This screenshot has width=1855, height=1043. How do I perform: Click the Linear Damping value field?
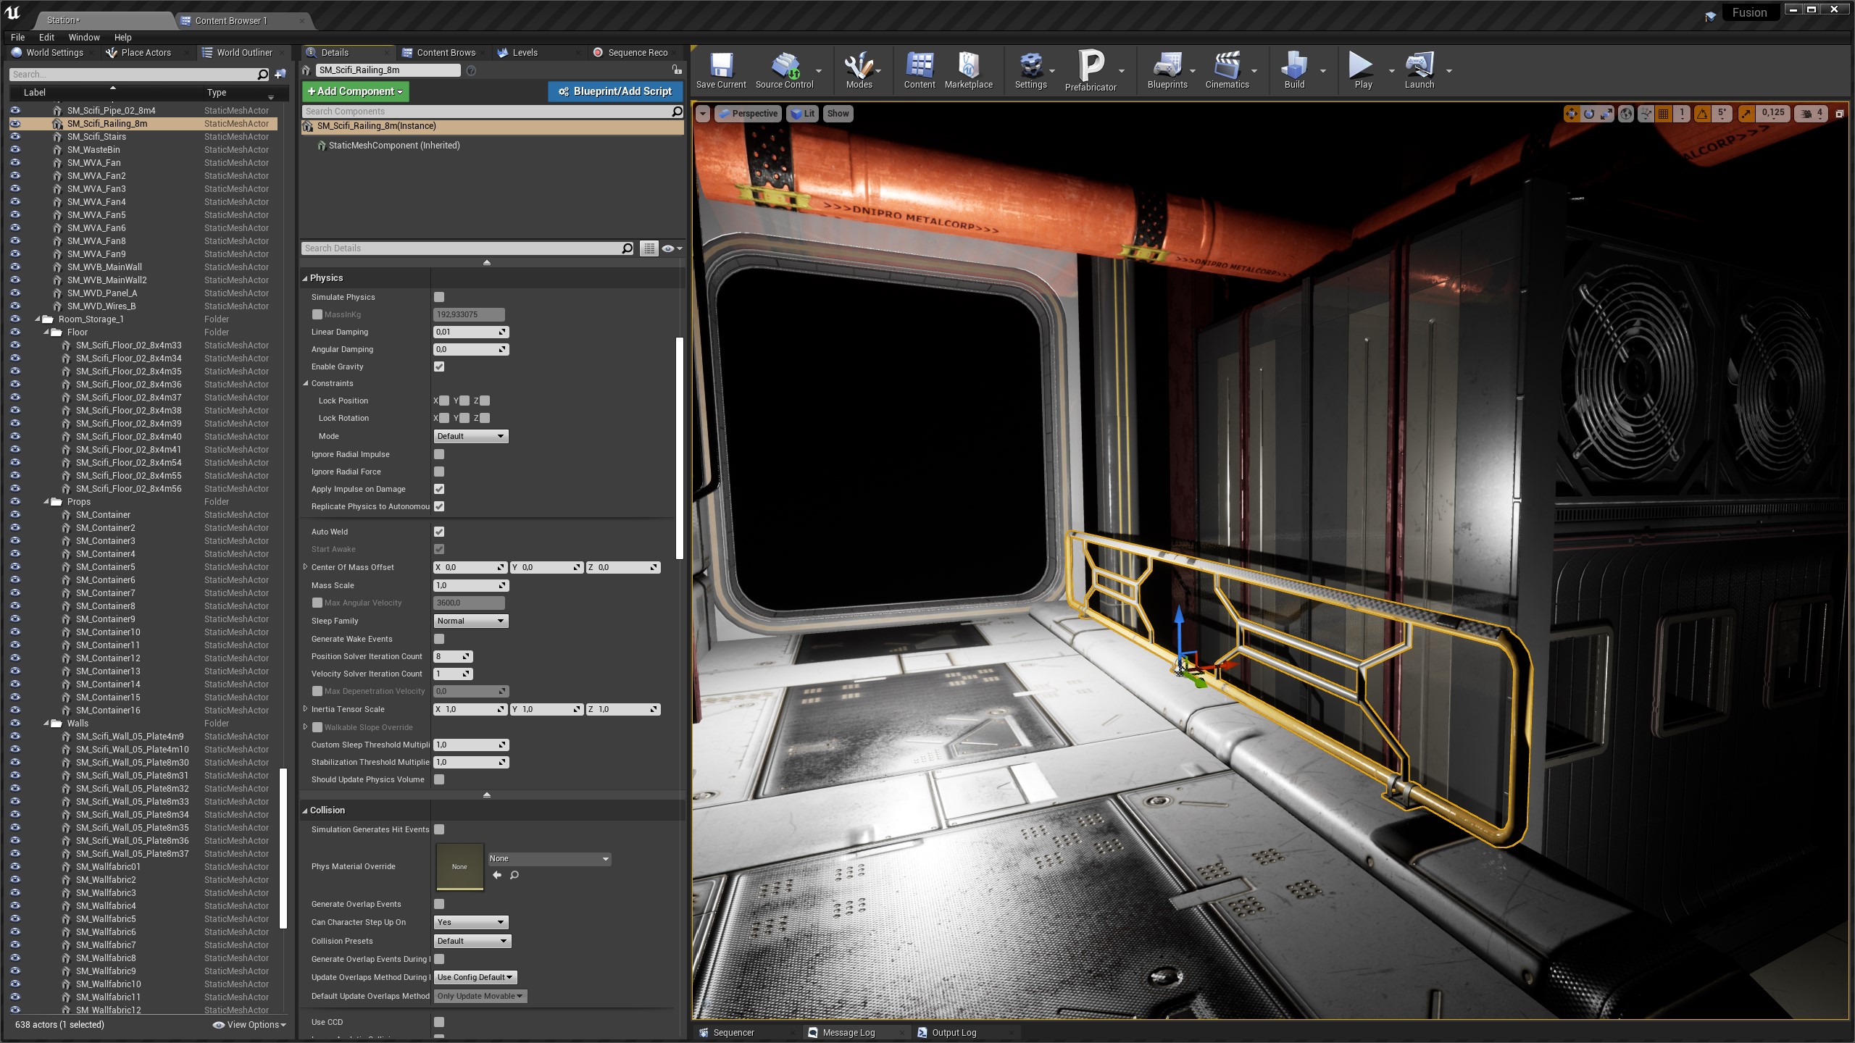coord(471,332)
